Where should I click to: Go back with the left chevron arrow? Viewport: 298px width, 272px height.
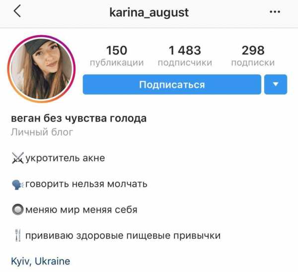coord(17,11)
